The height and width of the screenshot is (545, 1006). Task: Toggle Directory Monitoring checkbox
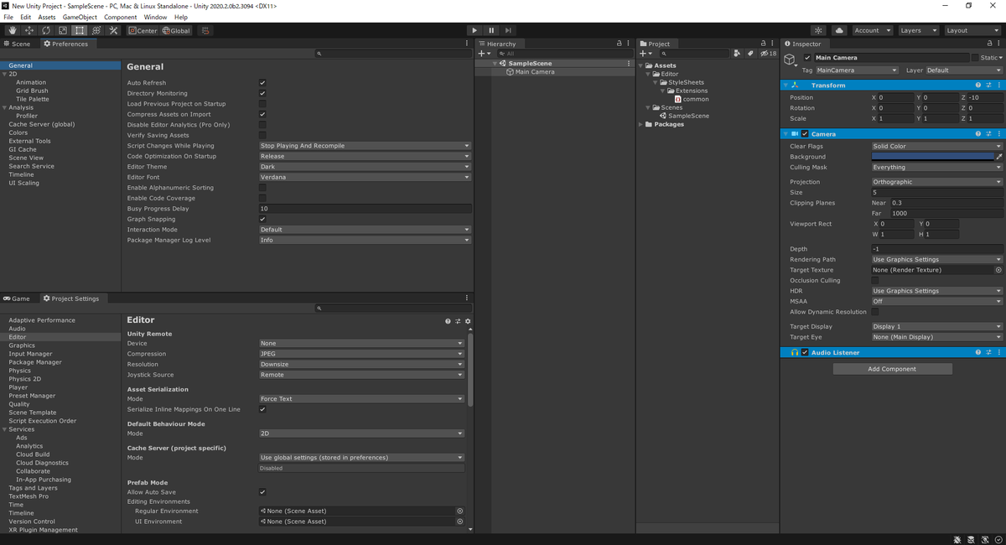(x=262, y=93)
